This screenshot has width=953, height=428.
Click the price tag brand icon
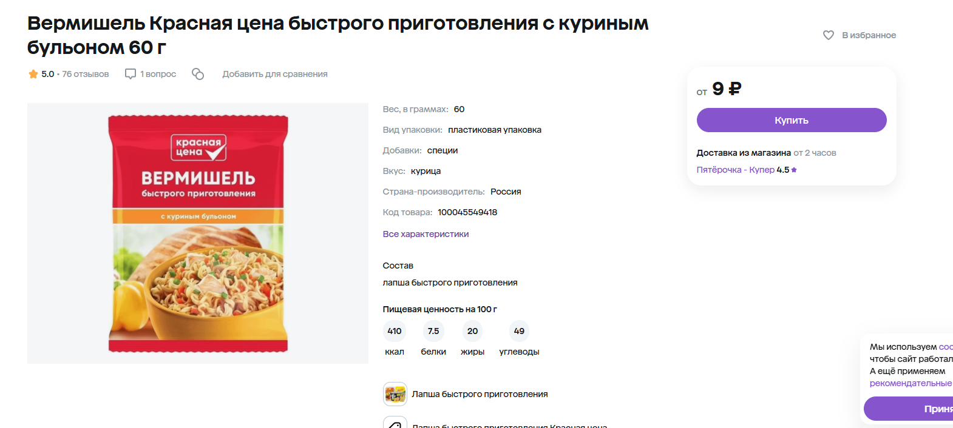point(395,423)
